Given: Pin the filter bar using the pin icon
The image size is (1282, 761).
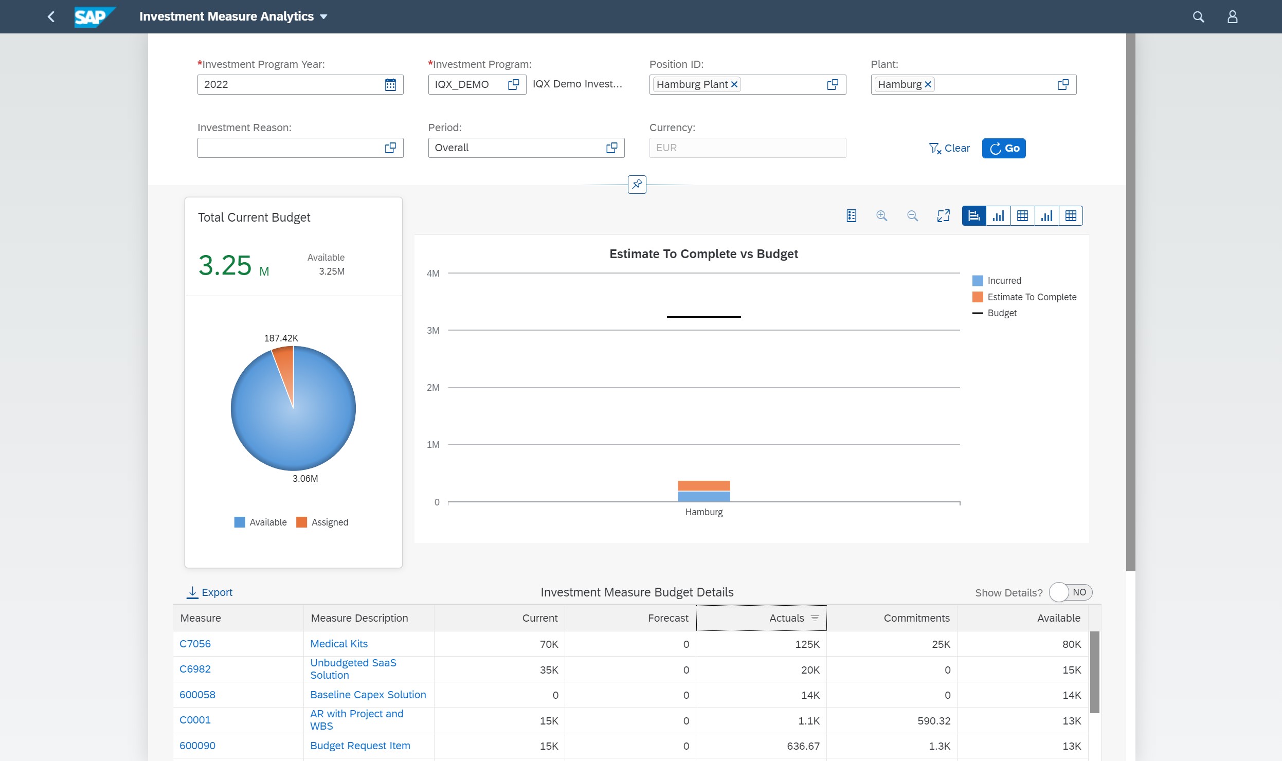Looking at the screenshot, I should point(637,184).
